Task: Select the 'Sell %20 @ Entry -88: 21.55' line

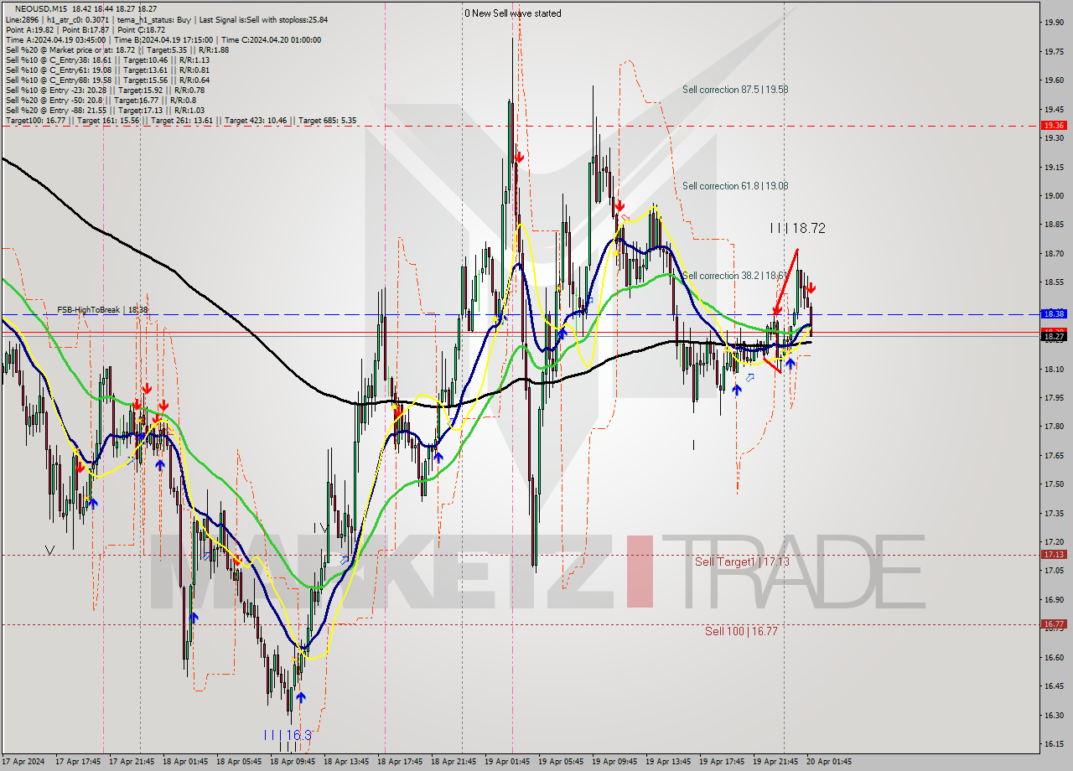Action: [x=105, y=110]
